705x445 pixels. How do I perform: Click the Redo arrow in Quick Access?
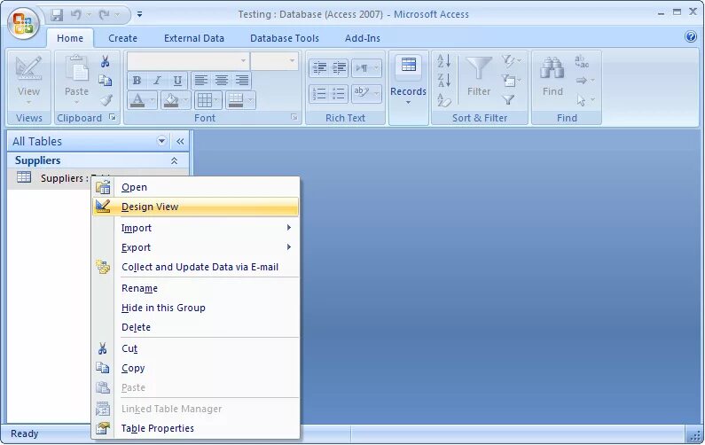click(x=105, y=15)
